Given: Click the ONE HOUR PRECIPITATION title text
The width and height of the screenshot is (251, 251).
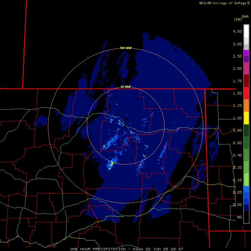Looking at the screenshot, I should (x=98, y=249).
